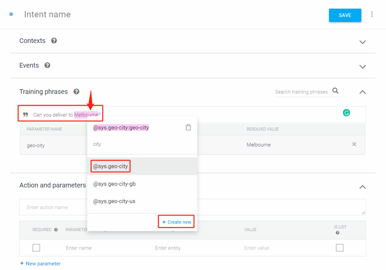
Task: Expand the Contexts section
Action: coord(362,42)
